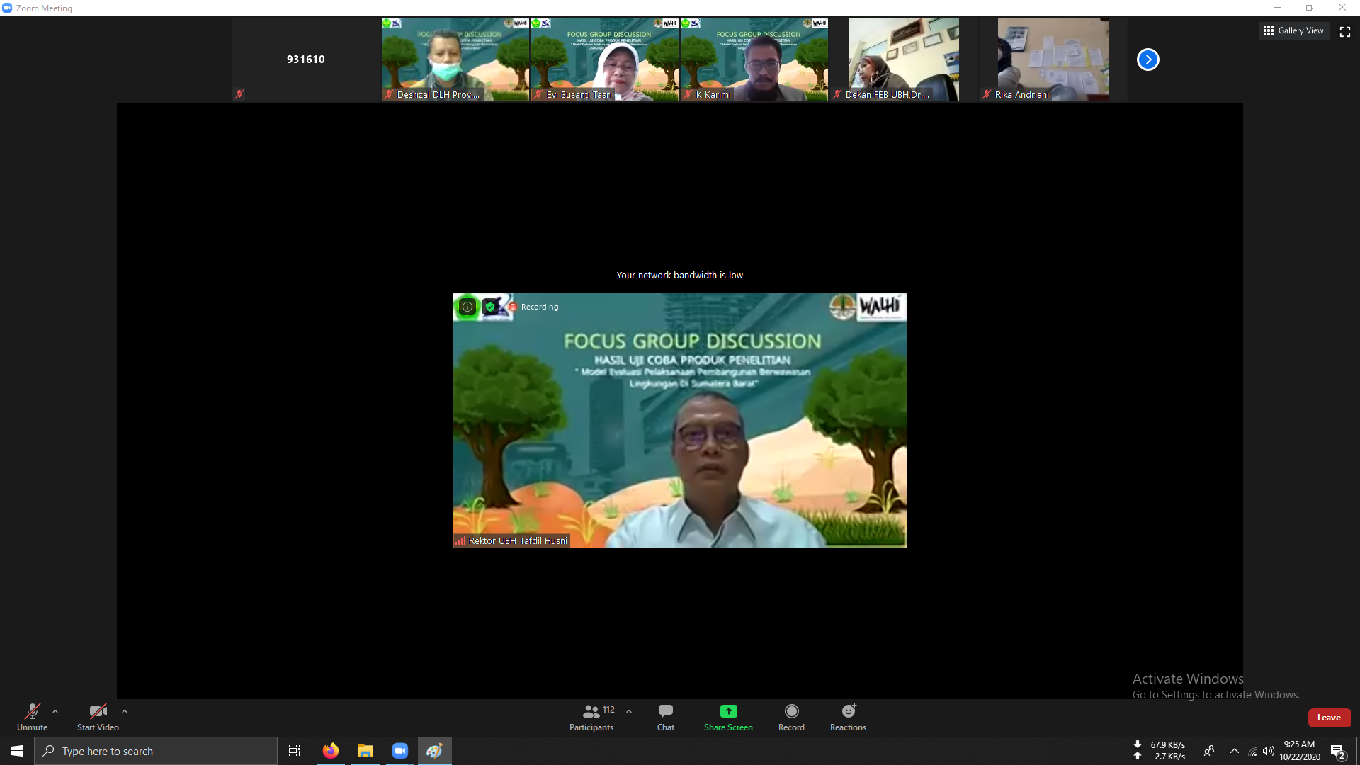
Task: Start your video camera
Action: point(97,717)
